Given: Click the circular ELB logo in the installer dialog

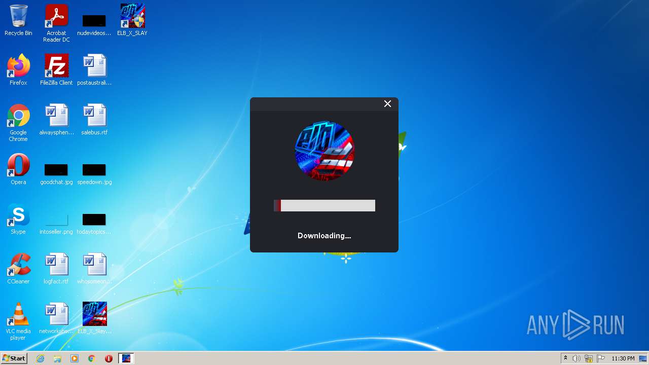Looking at the screenshot, I should (x=324, y=151).
